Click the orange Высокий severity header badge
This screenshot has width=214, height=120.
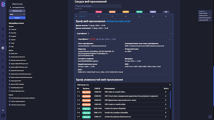112,12
